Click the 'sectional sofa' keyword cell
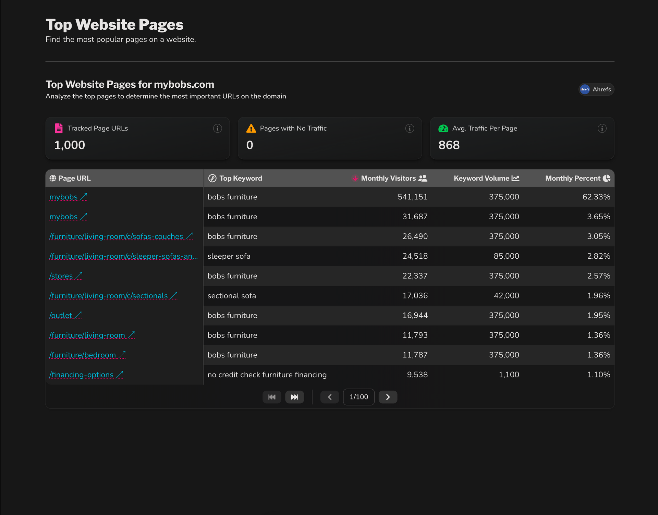The width and height of the screenshot is (658, 515). [232, 296]
